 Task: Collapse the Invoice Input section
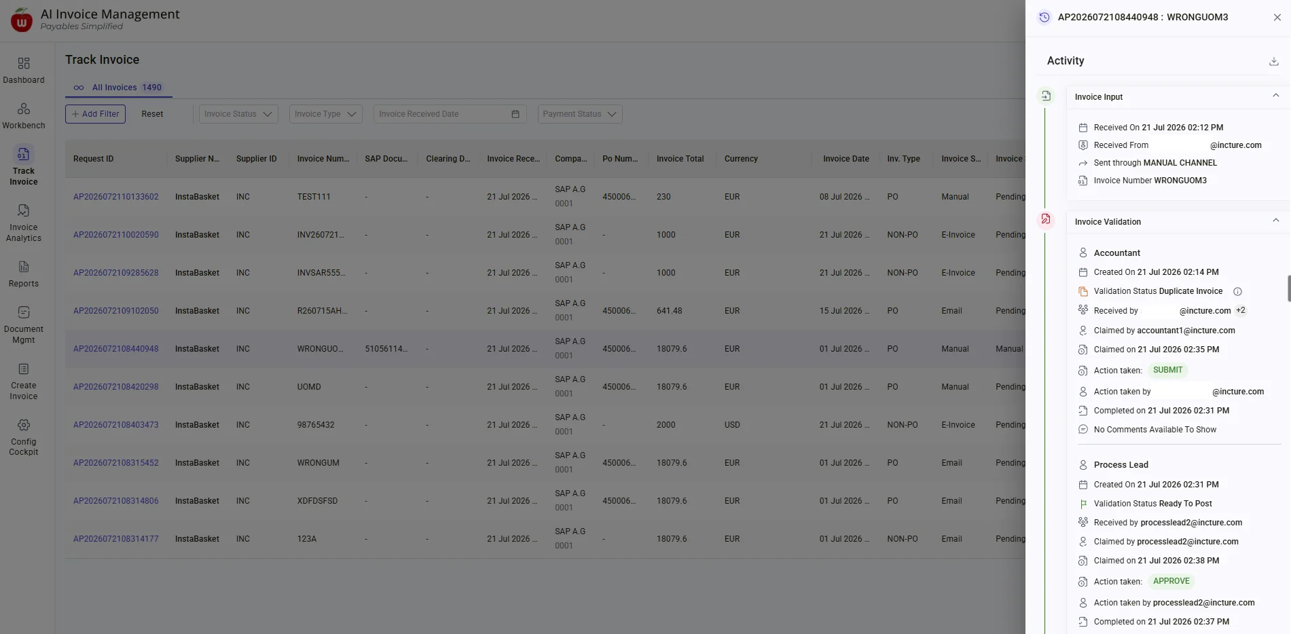(1276, 96)
